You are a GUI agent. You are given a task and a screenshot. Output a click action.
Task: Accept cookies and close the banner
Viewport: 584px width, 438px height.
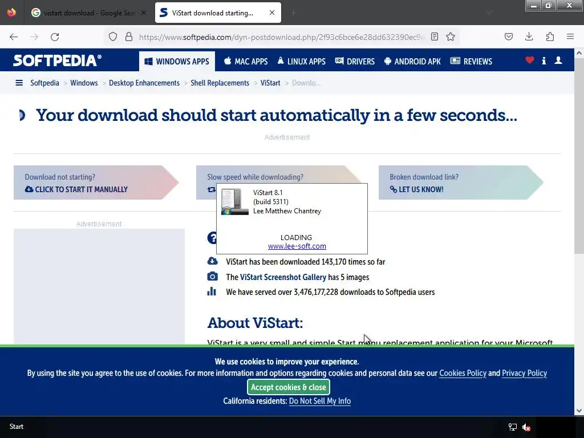288,387
